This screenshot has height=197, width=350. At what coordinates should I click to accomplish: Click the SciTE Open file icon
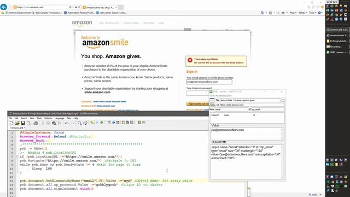pyautogui.click(x=17, y=123)
